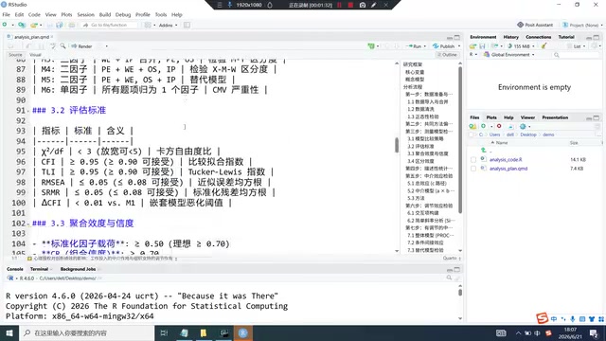Viewport: 606px width, 341px height.
Task: Switch to the Tutorial tab
Action: (566, 37)
